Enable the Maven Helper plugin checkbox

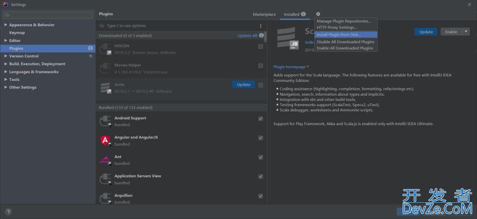click(x=261, y=66)
